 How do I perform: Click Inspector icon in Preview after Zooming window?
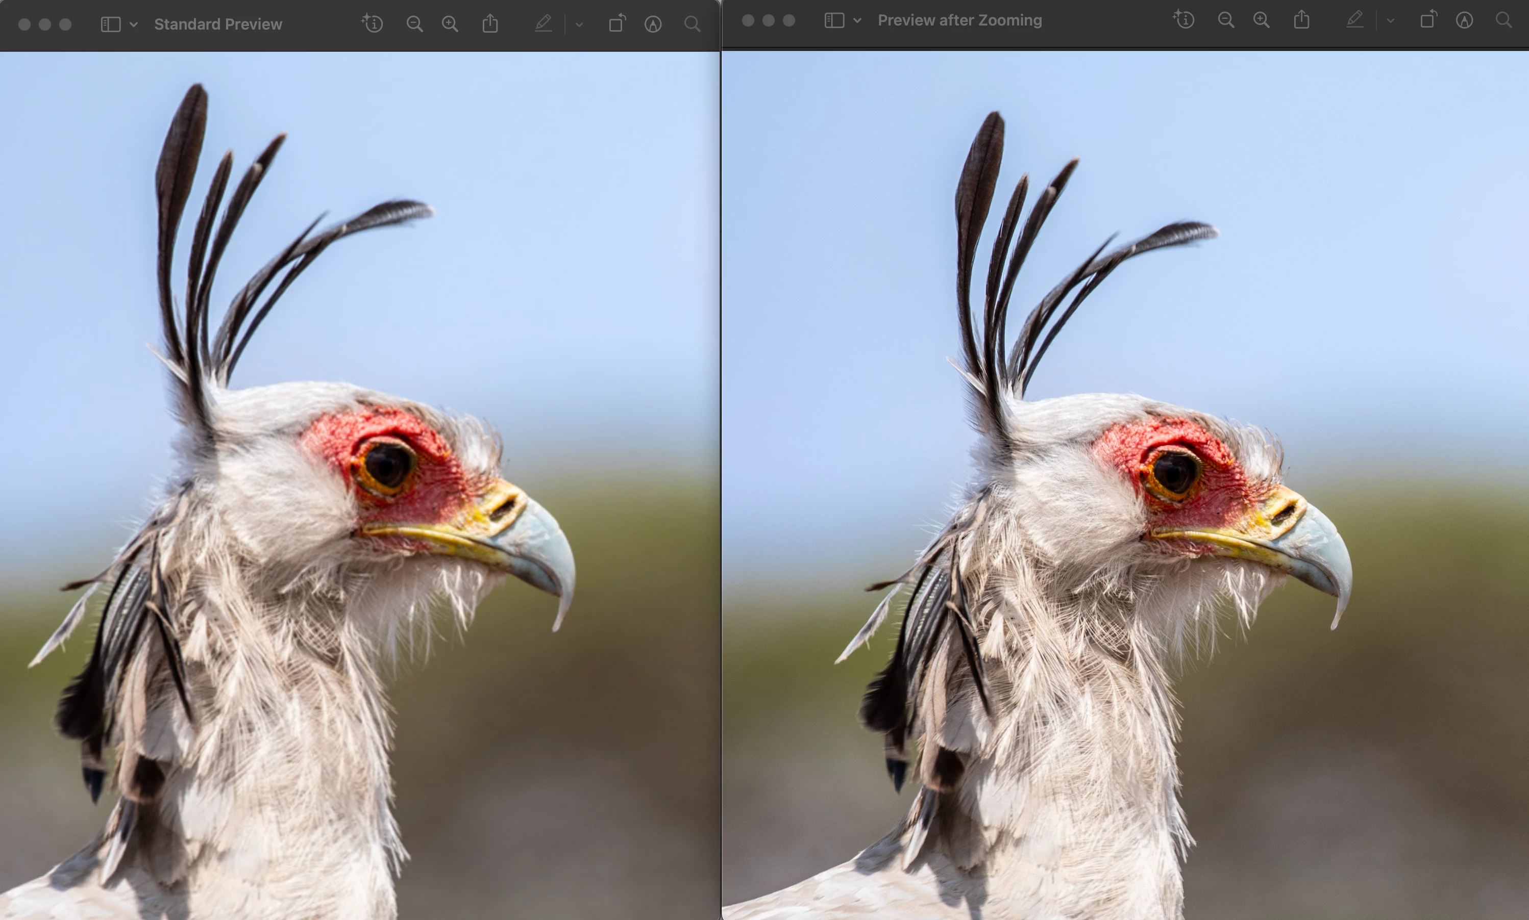[1183, 20]
